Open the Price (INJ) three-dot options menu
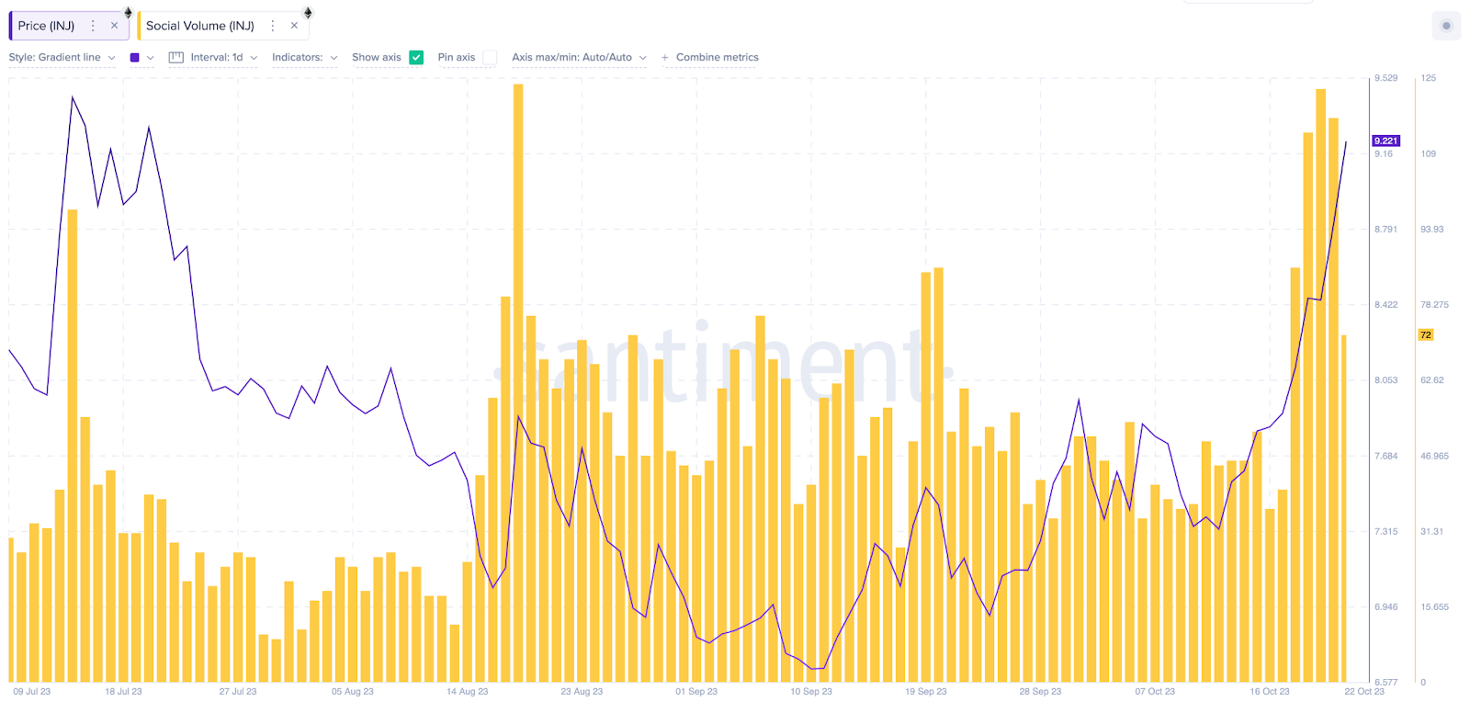Viewport: 1470px width, 702px height. pyautogui.click(x=93, y=26)
